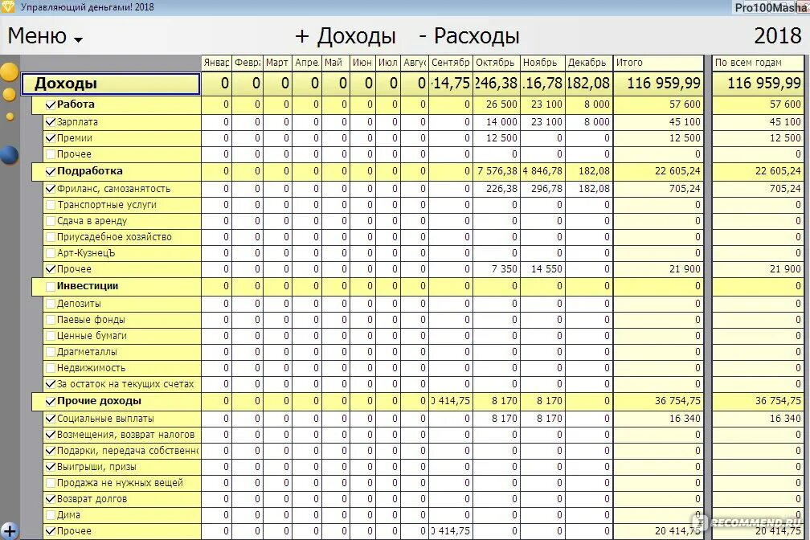The height and width of the screenshot is (540, 810).
Task: Toggle the Подработка category checkbox
Action: [50, 171]
